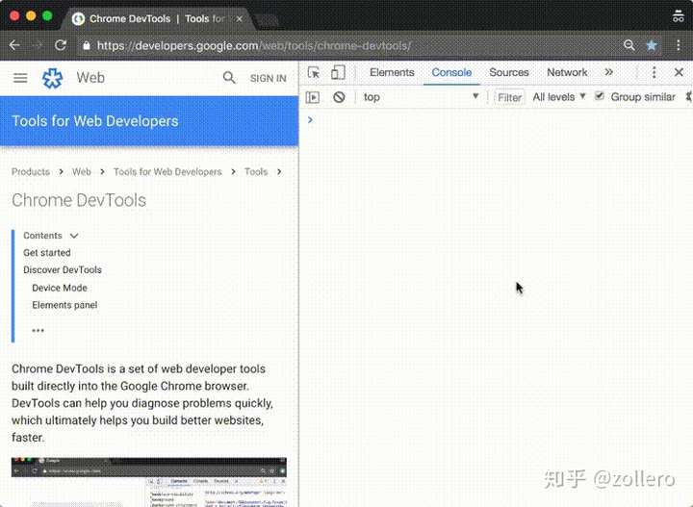693x507 pixels.
Task: Open console settings gear icon
Action: point(689,97)
